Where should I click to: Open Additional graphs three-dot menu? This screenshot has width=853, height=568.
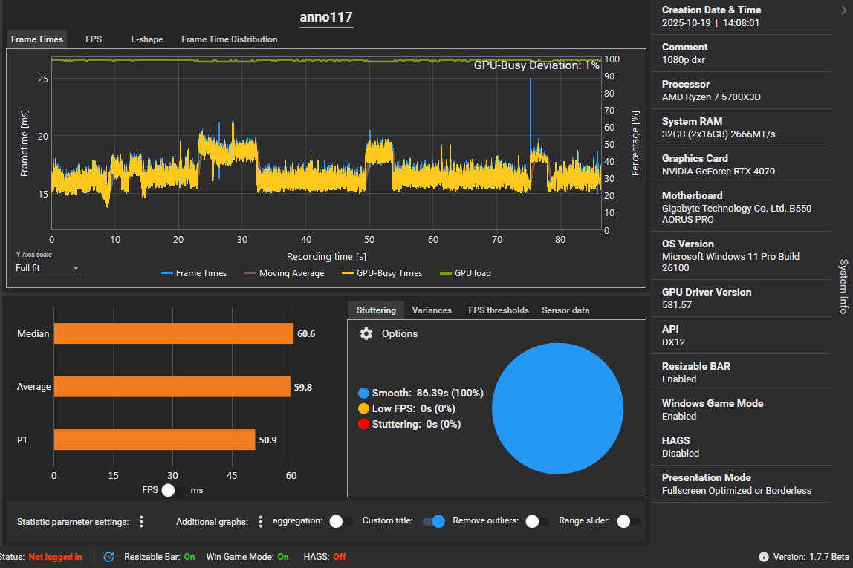[261, 522]
